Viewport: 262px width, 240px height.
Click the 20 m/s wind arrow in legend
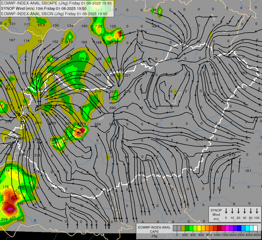[238, 211]
